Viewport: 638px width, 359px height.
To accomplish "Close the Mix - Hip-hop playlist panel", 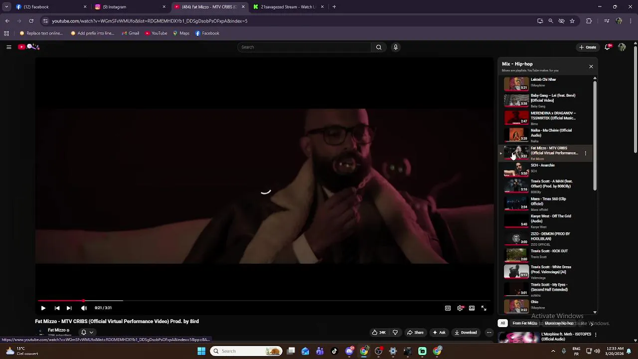I will [x=591, y=66].
